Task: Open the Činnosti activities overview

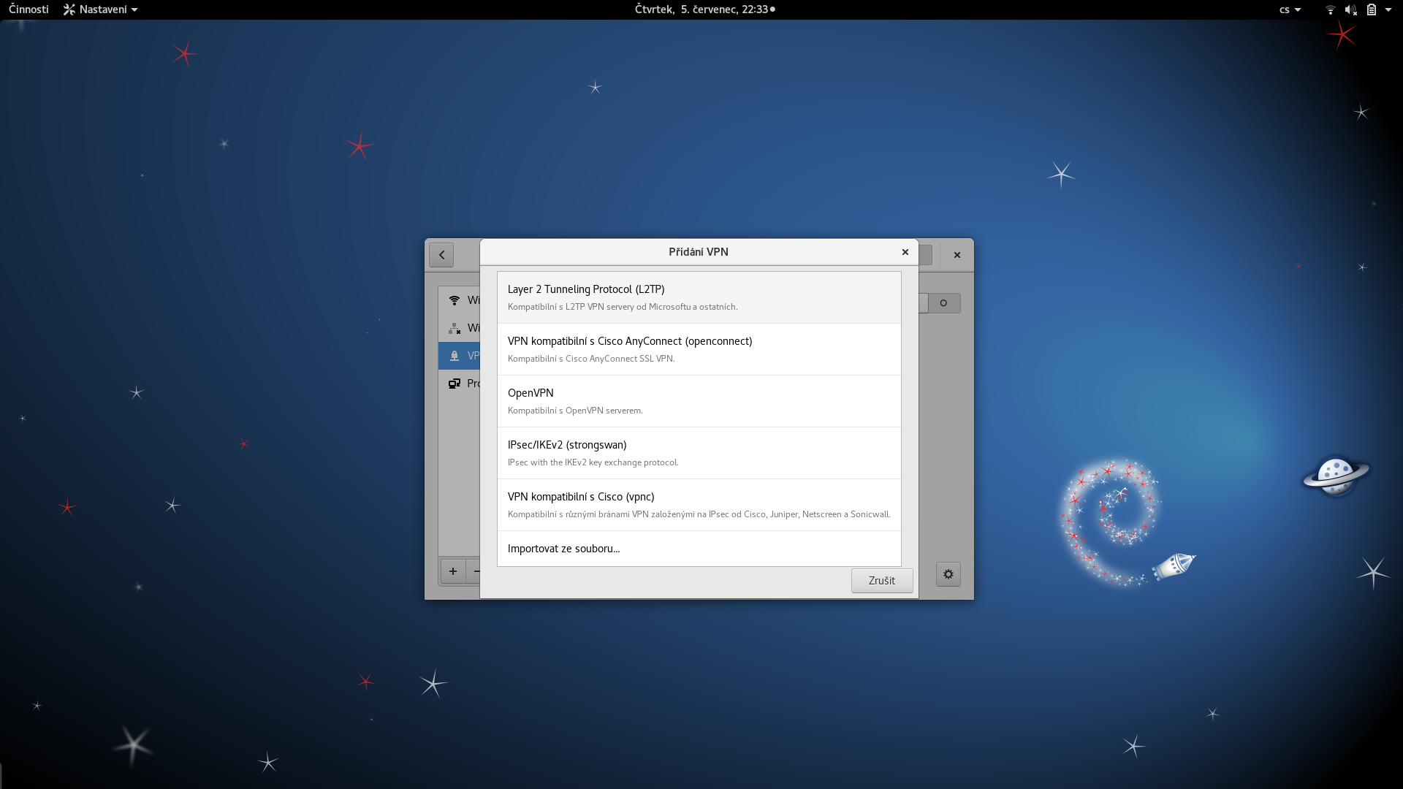Action: pos(28,9)
